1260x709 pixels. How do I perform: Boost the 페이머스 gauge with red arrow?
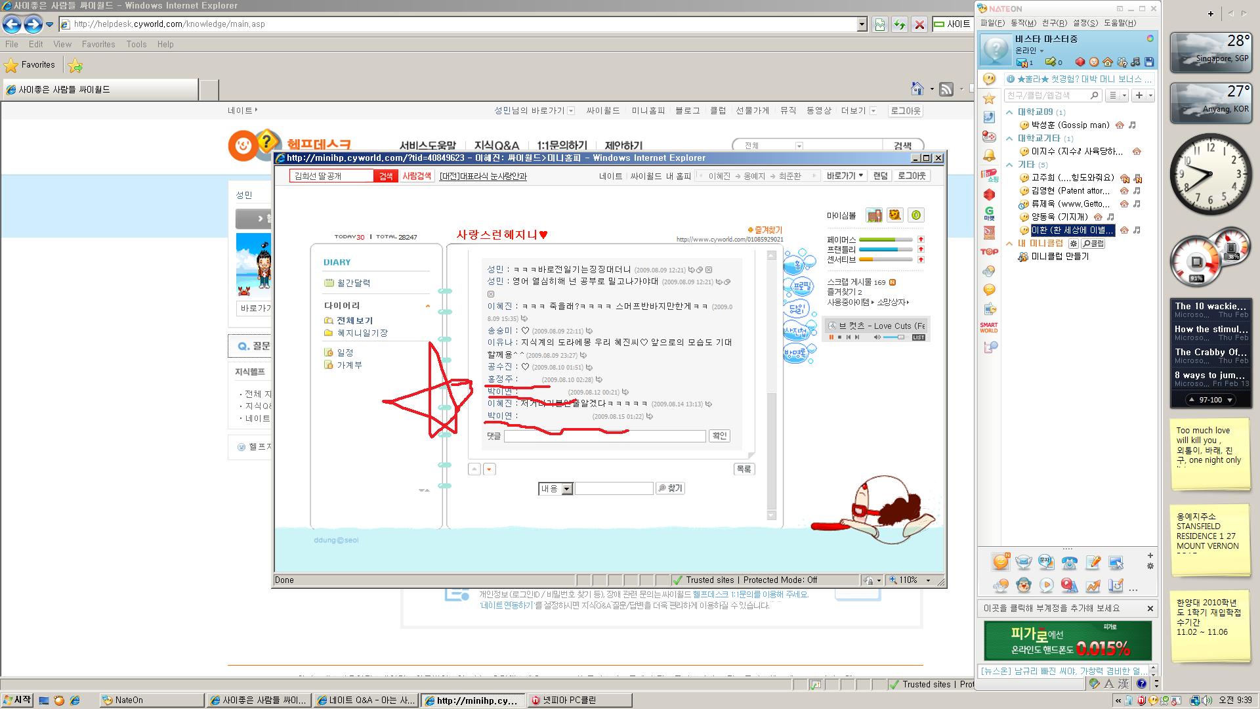(921, 240)
